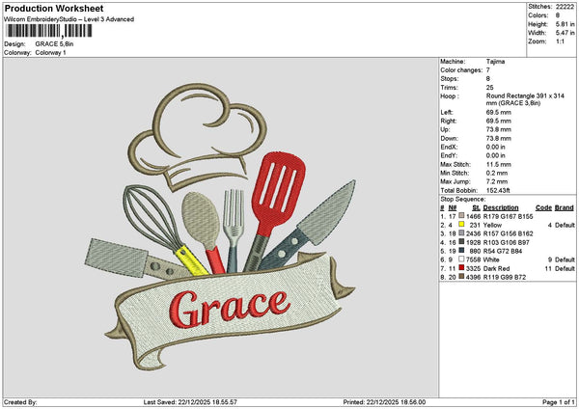Select the 'Wilcom EmbroideryStudio – Level 3 Advanced' line
The width and height of the screenshot is (579, 409).
click(x=69, y=19)
